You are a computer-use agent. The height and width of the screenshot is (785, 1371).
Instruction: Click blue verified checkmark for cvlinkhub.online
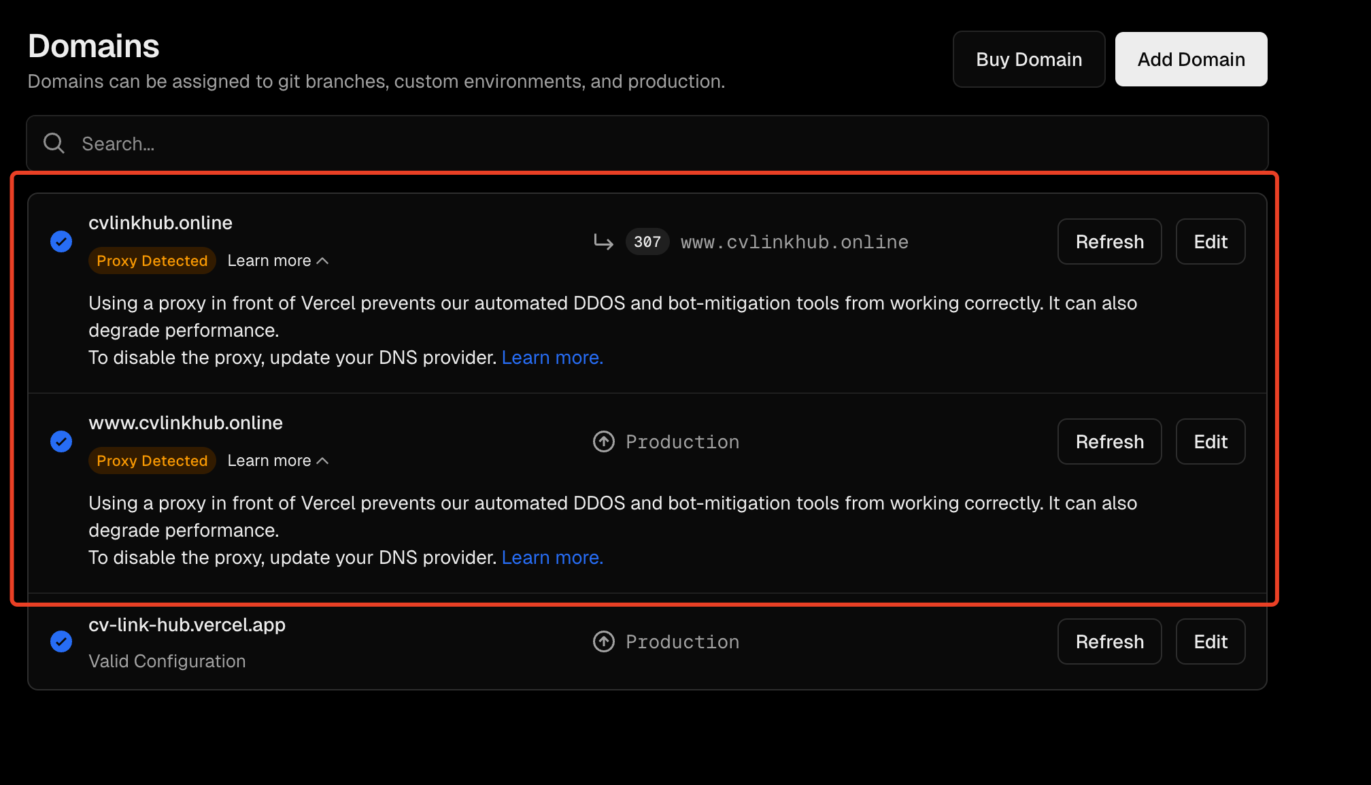[61, 241]
